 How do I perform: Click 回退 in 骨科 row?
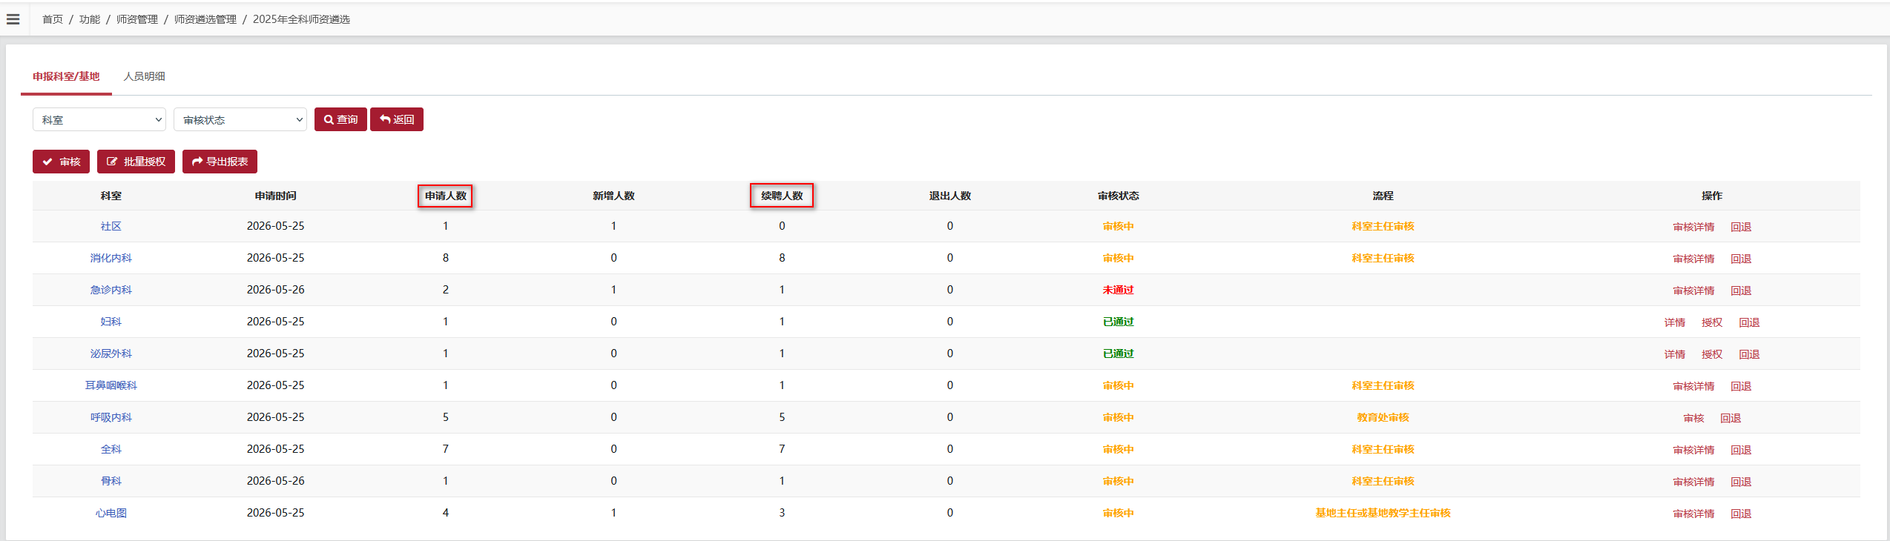(1741, 482)
